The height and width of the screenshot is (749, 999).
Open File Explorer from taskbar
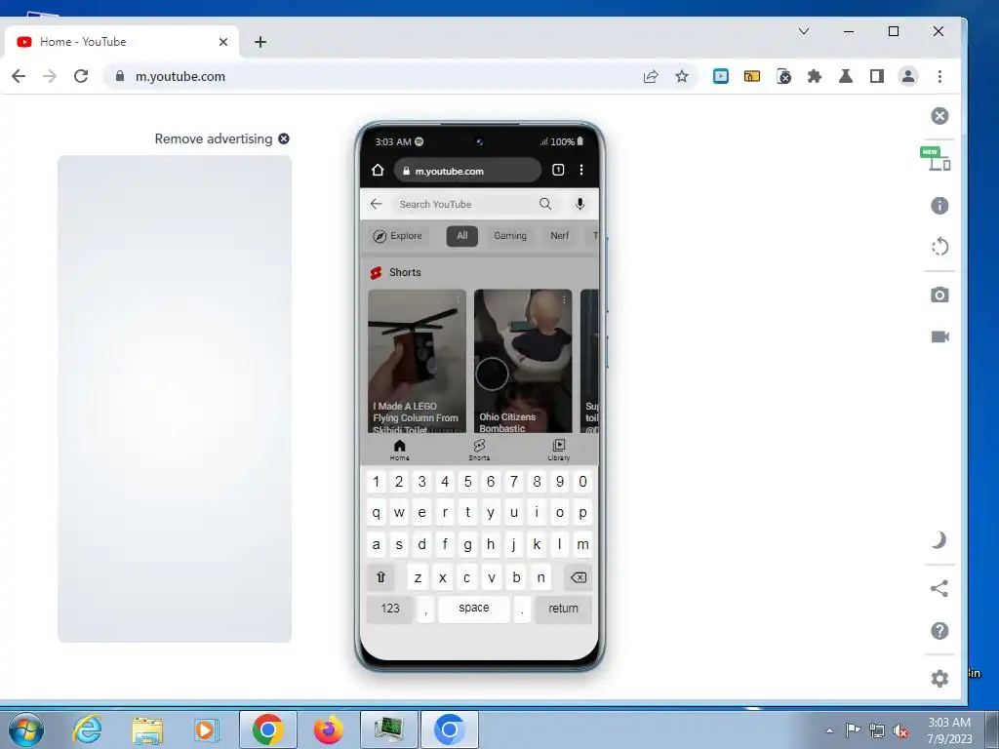(x=147, y=729)
